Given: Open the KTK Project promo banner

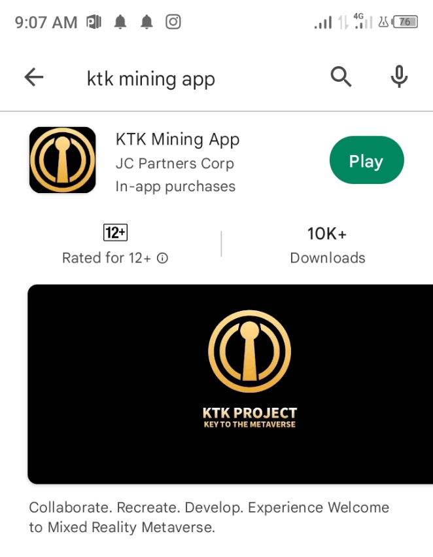Looking at the screenshot, I should click(x=230, y=384).
